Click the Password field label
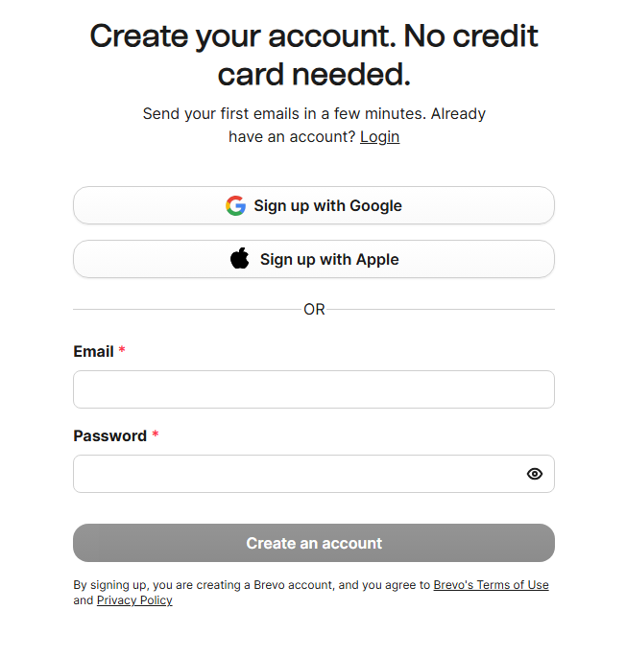Screen dimensions: 626x657 pyautogui.click(x=109, y=435)
